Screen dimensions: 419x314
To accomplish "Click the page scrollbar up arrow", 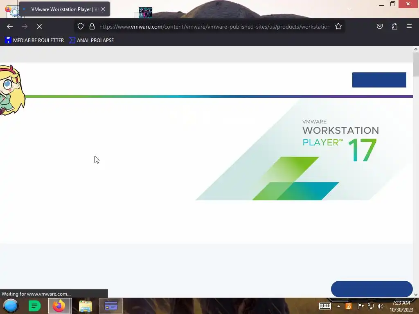I will pyautogui.click(x=416, y=49).
